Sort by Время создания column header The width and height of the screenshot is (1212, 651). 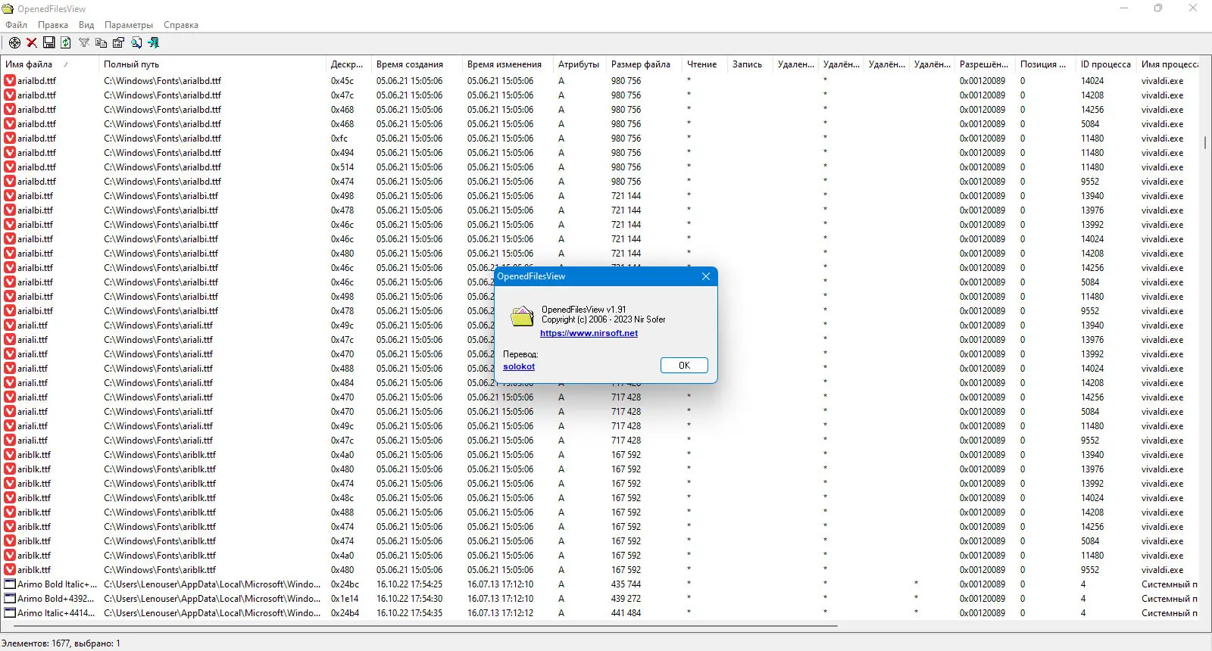(x=417, y=64)
